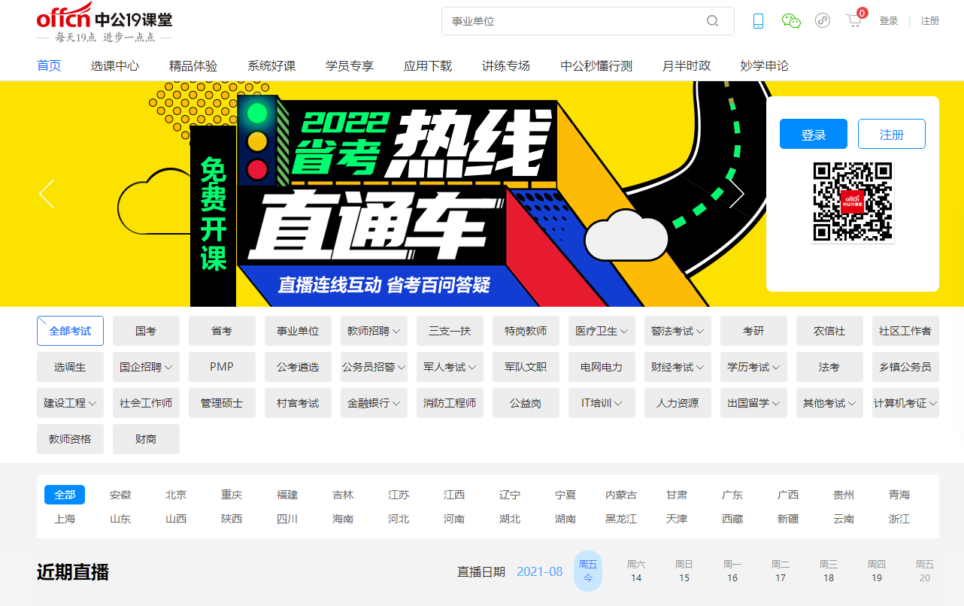The image size is (964, 606).
Task: Open 系统好课 navigation item
Action: click(271, 66)
